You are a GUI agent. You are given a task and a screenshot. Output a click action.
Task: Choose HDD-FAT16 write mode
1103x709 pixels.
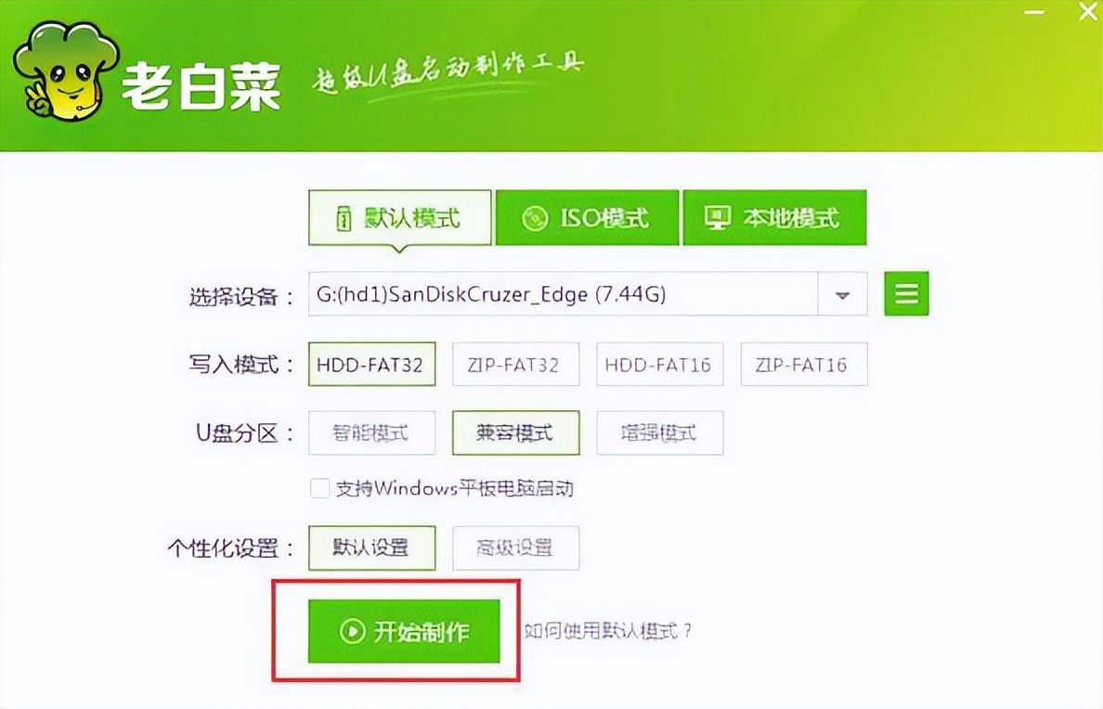659,364
